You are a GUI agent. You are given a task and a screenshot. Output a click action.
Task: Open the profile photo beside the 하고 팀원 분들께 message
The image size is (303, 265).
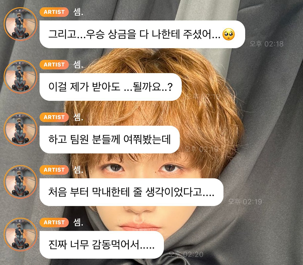tap(20, 129)
